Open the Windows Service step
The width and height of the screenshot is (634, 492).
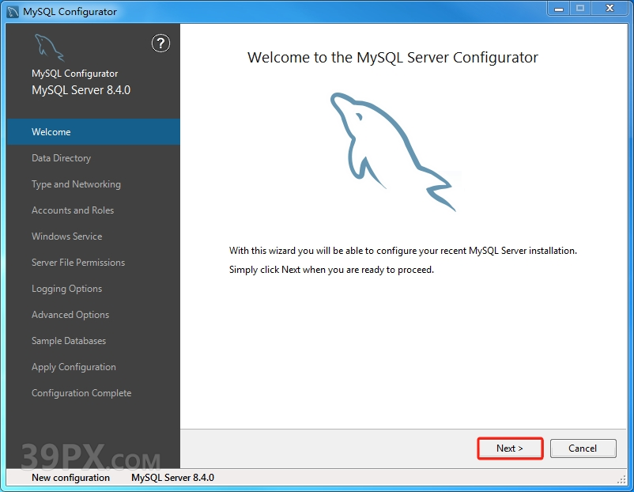pos(66,237)
